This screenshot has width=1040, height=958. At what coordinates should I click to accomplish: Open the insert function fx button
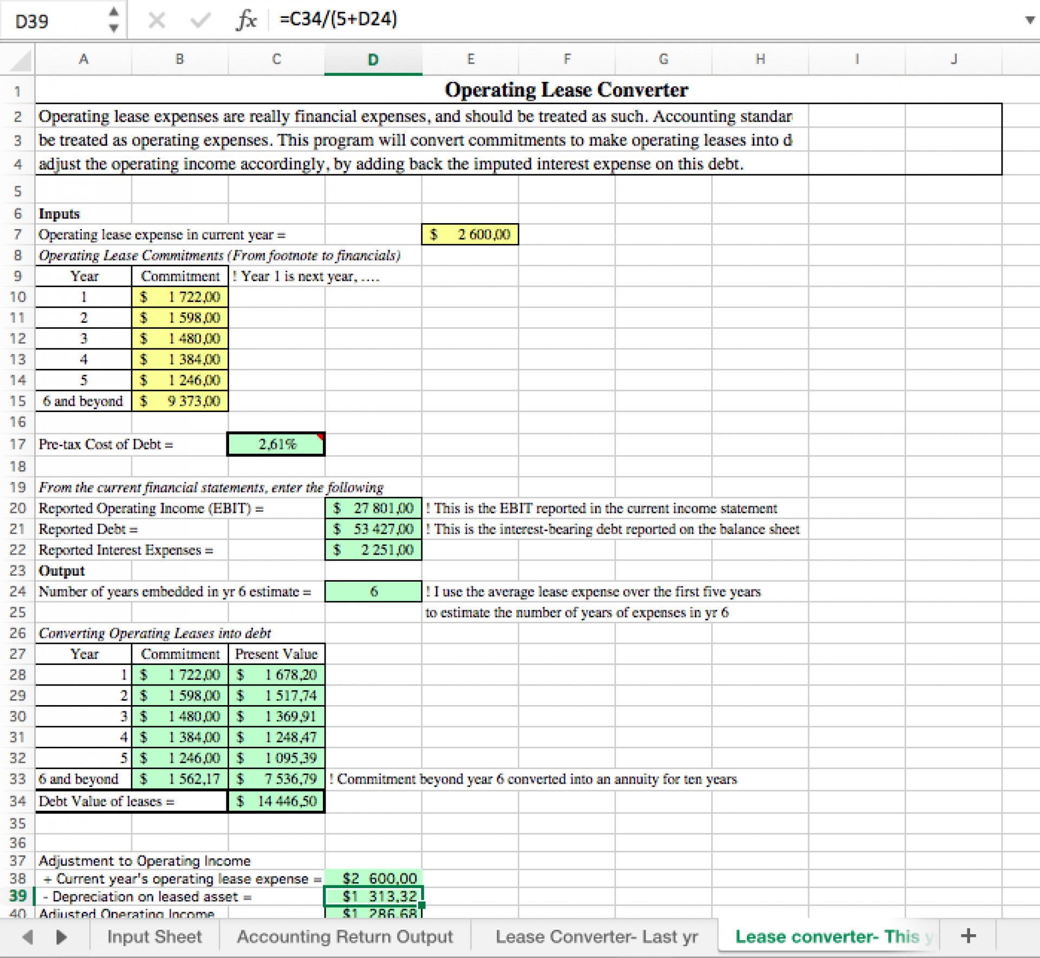(x=246, y=20)
